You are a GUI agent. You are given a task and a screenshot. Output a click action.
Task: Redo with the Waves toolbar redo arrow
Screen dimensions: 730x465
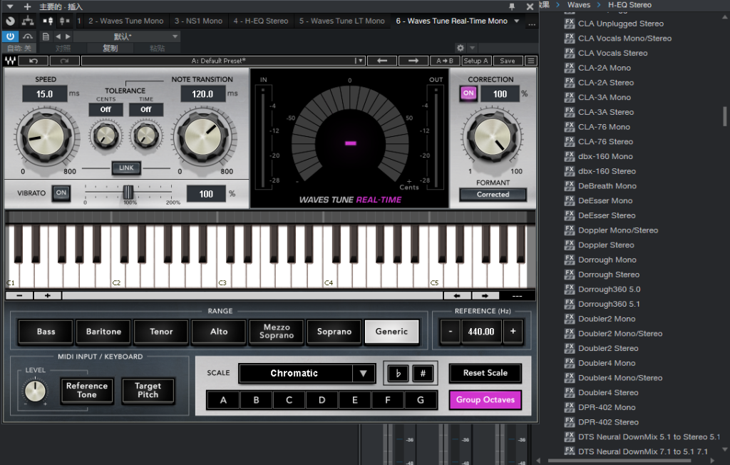click(x=64, y=61)
